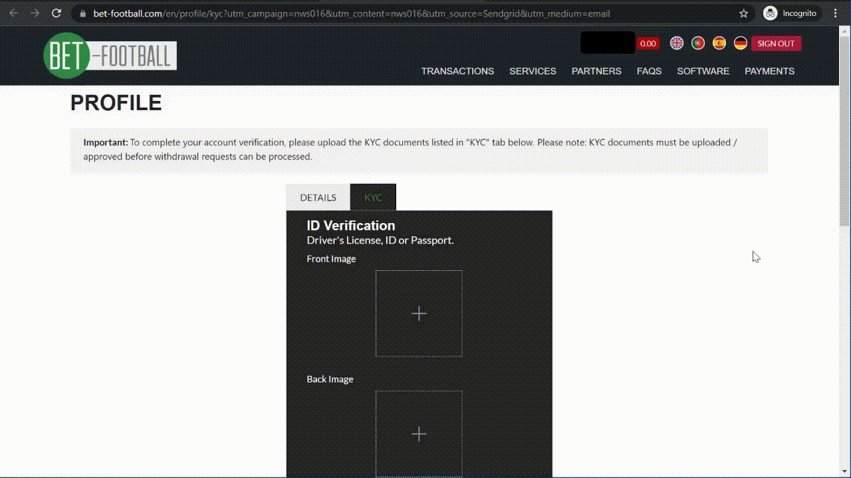Viewport: 851px width, 478px height.
Task: Reload the page with the refresh icon
Action: (57, 13)
